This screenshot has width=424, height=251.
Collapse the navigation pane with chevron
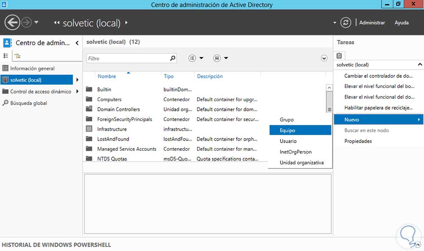click(77, 43)
